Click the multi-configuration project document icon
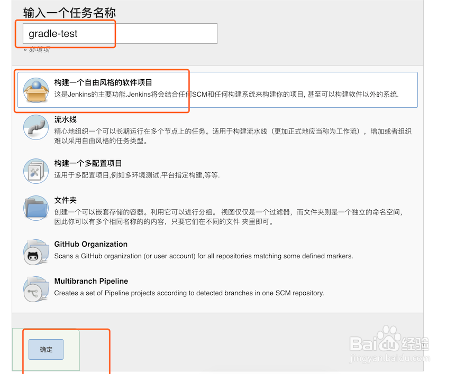Screen dimensions: 456x374 click(35, 170)
